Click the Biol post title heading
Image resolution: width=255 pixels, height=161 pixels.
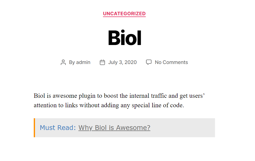(x=125, y=38)
